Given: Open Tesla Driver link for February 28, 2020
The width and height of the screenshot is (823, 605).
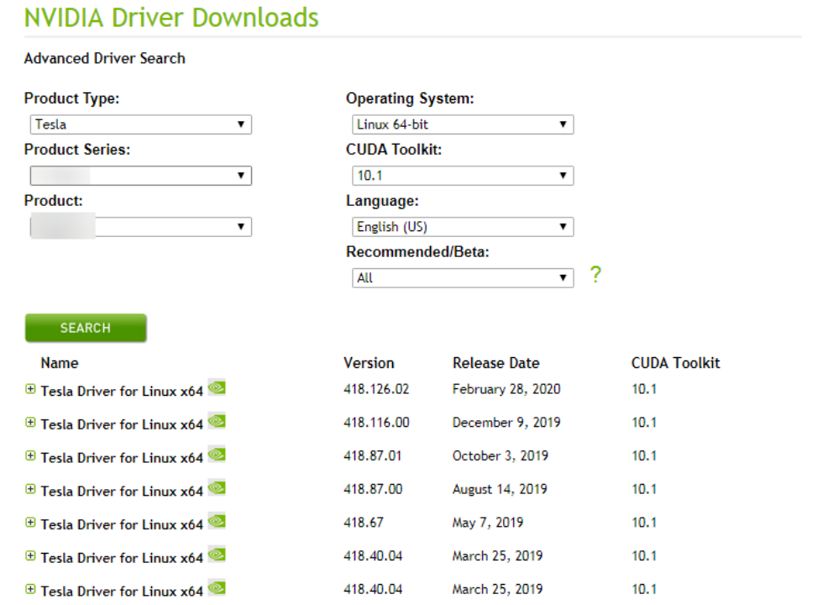Looking at the screenshot, I should [122, 392].
